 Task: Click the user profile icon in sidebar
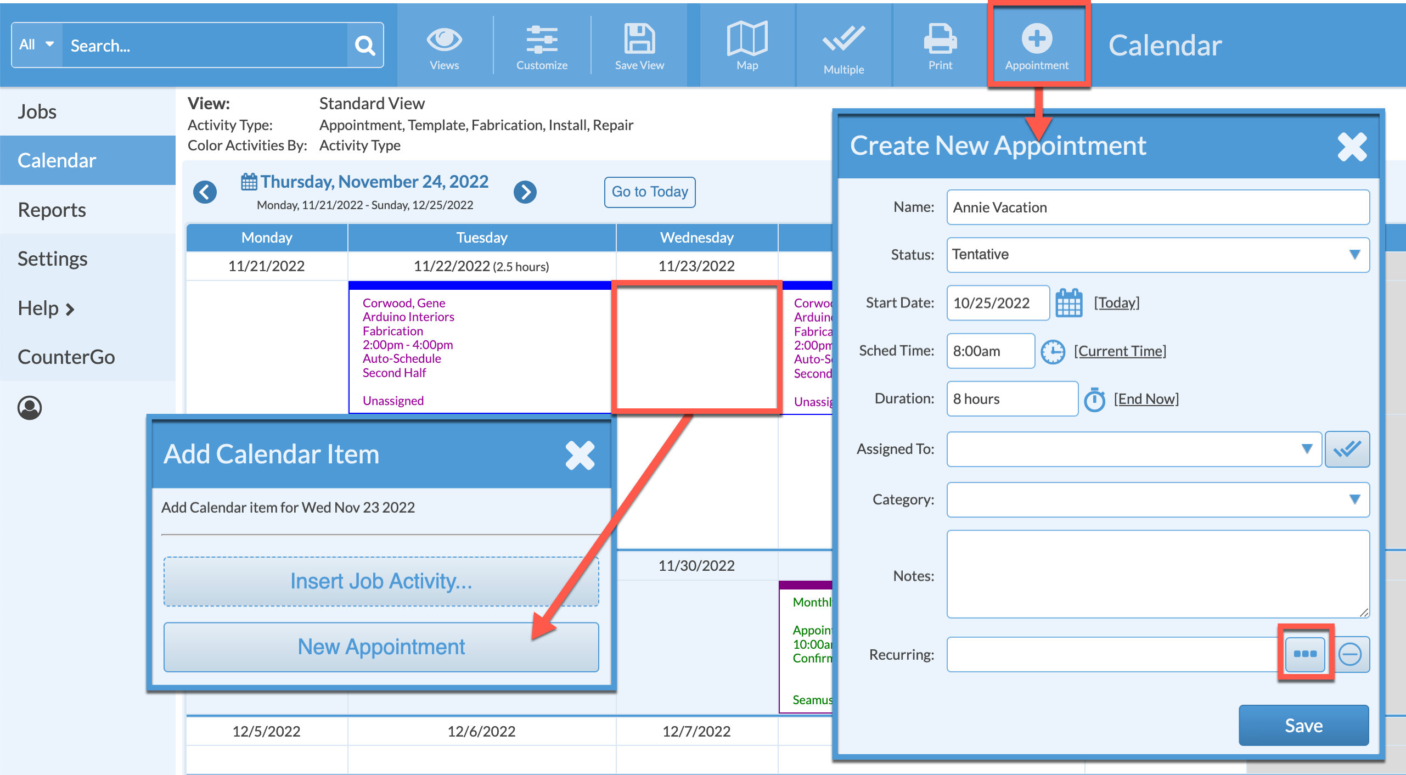30,408
